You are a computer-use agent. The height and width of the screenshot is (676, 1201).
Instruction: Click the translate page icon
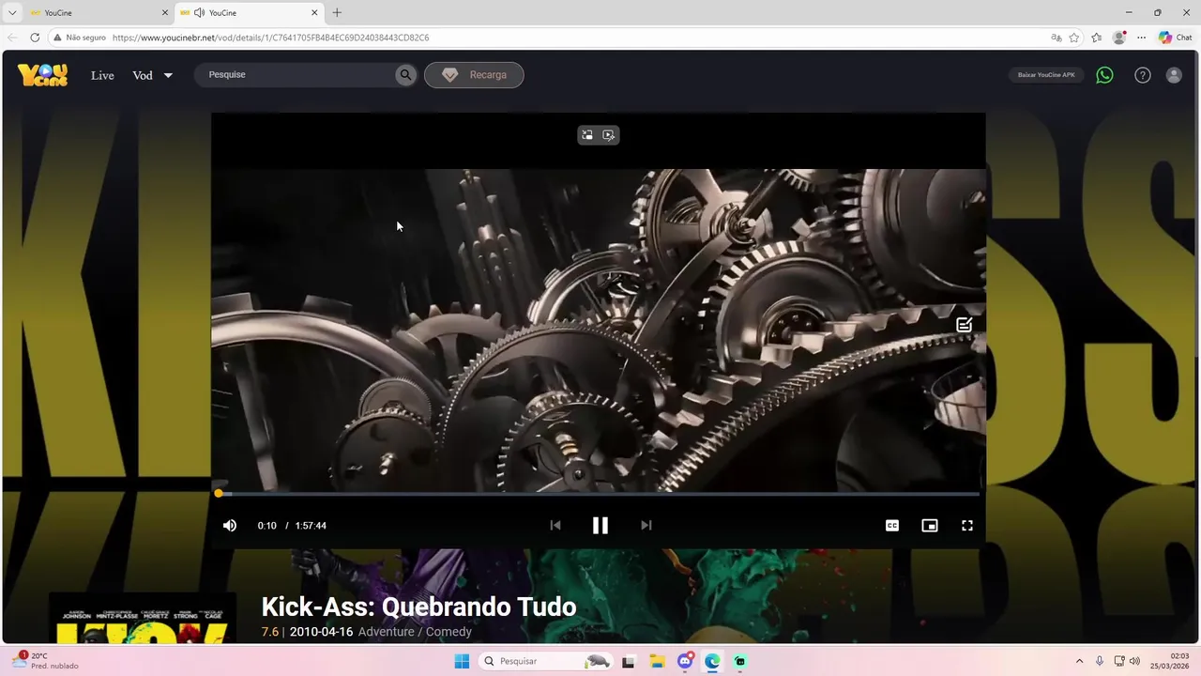1057,38
